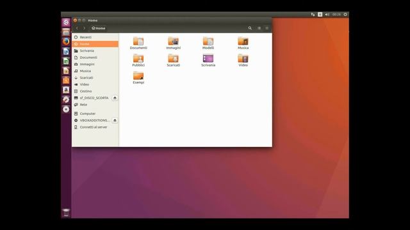Image resolution: width=410 pixels, height=230 pixels.
Task: Open the Trash icon at the launcher bottom
Action: 66,213
